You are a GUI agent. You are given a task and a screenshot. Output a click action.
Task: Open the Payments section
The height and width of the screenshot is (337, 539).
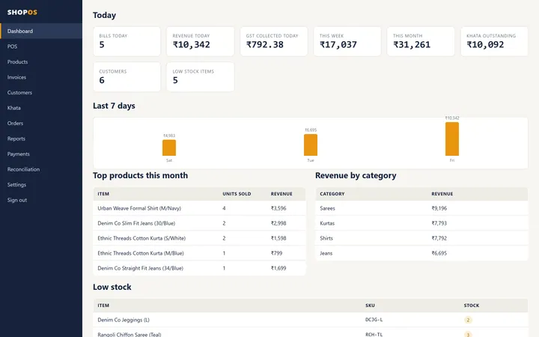pos(41,154)
